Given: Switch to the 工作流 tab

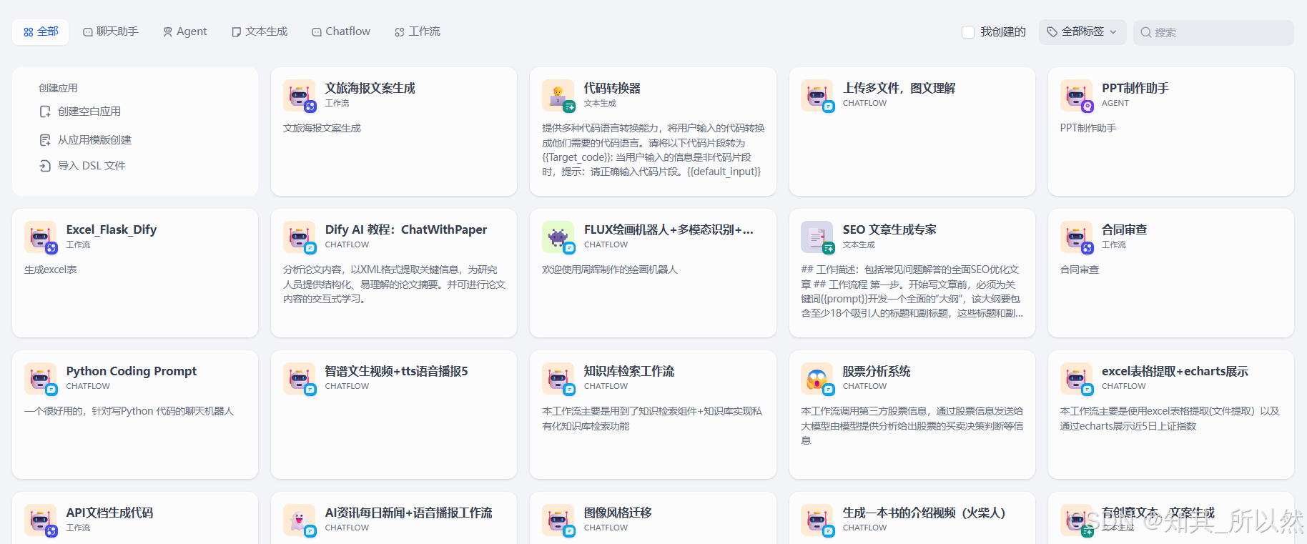Looking at the screenshot, I should pyautogui.click(x=418, y=31).
